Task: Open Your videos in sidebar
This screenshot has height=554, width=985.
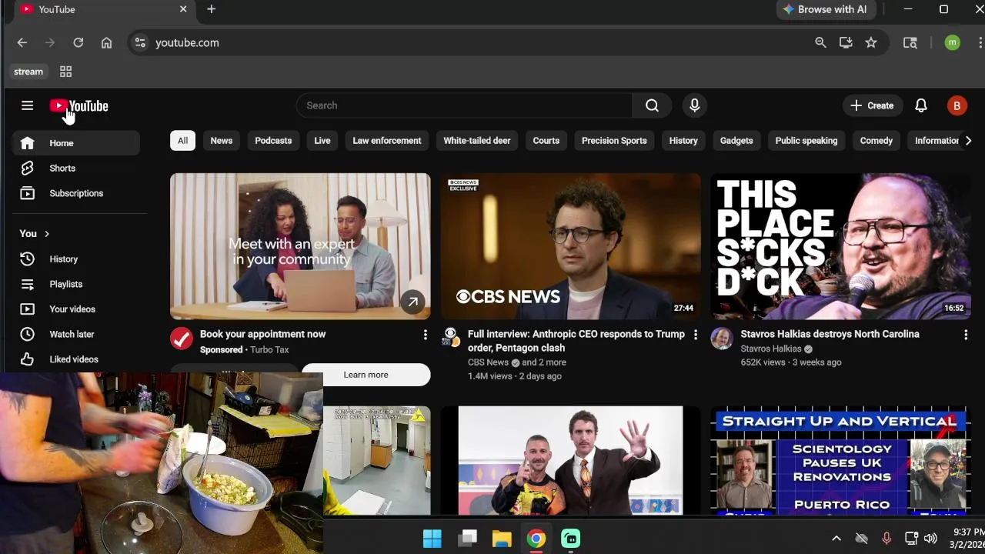Action: coord(75,309)
